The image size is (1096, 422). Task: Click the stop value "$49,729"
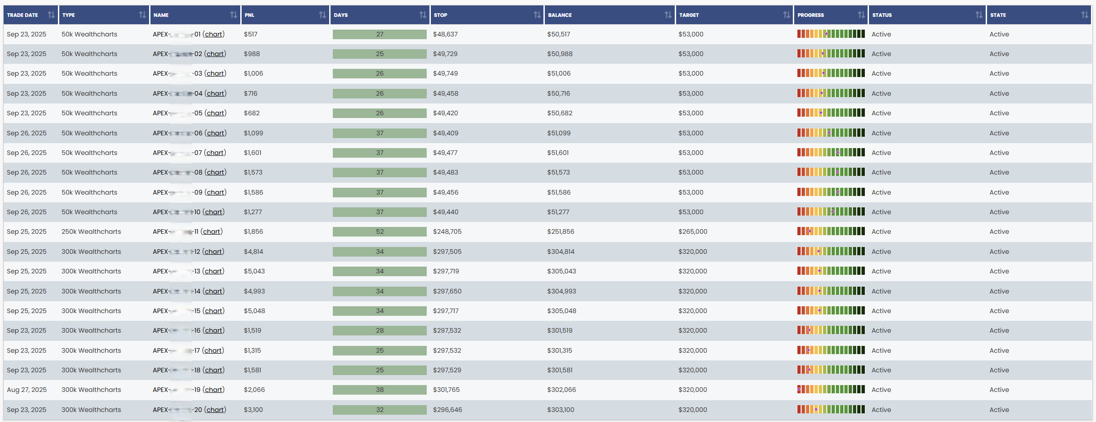(445, 54)
